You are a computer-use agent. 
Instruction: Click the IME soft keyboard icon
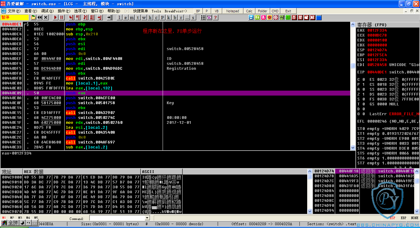click(x=35, y=223)
